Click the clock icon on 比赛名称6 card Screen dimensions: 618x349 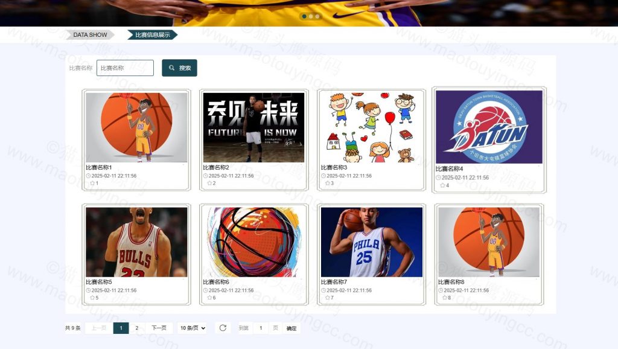(205, 290)
